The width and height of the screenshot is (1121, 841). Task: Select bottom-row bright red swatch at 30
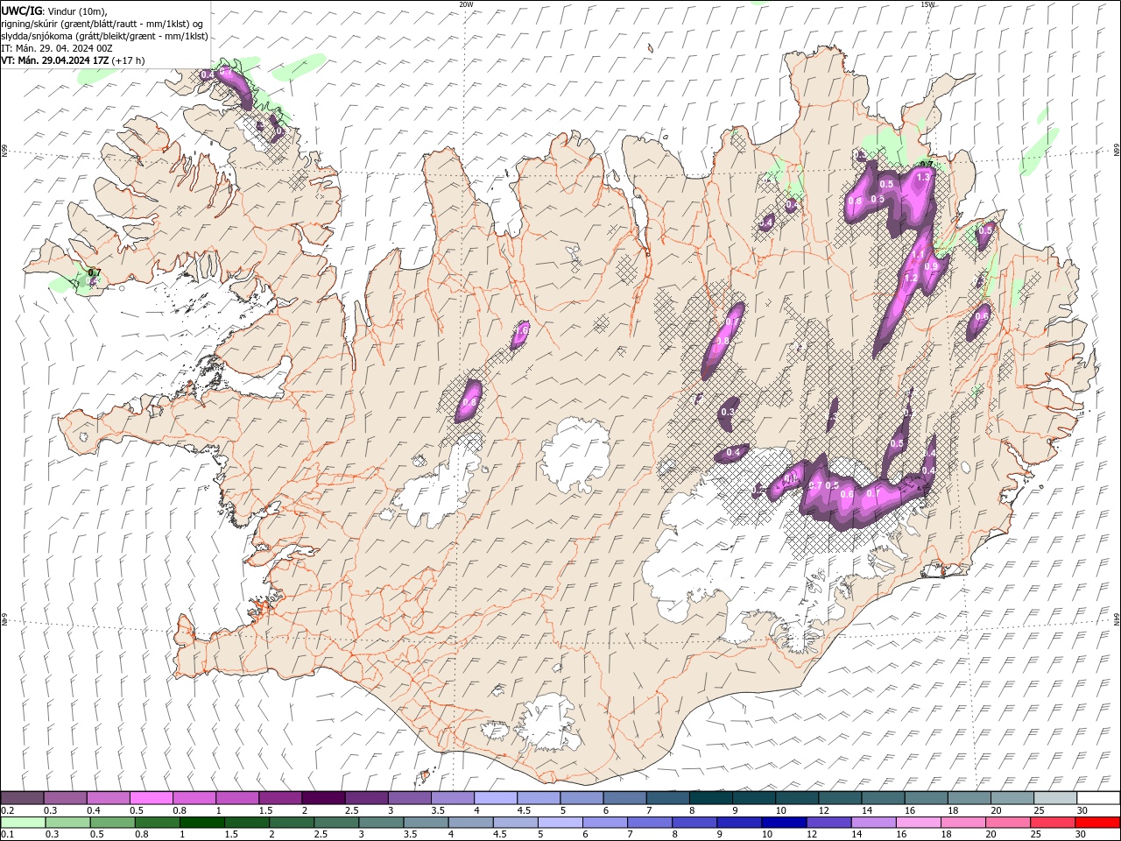click(1098, 823)
